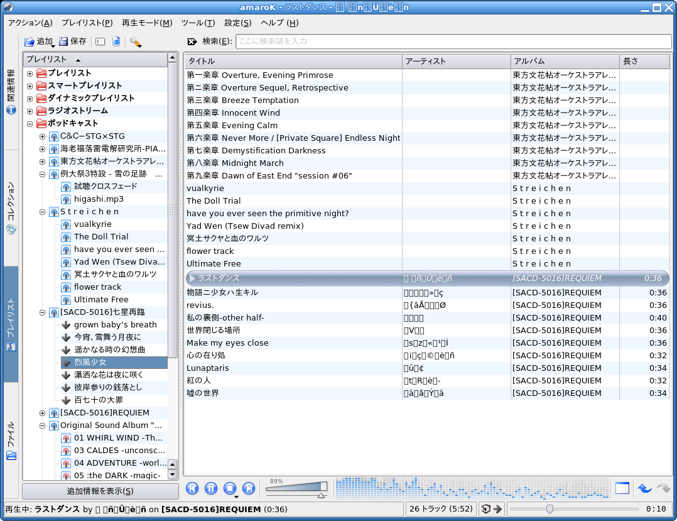This screenshot has height=521, width=677.
Task: Click the rename text-field icon in playlist toolbar
Action: tap(100, 41)
